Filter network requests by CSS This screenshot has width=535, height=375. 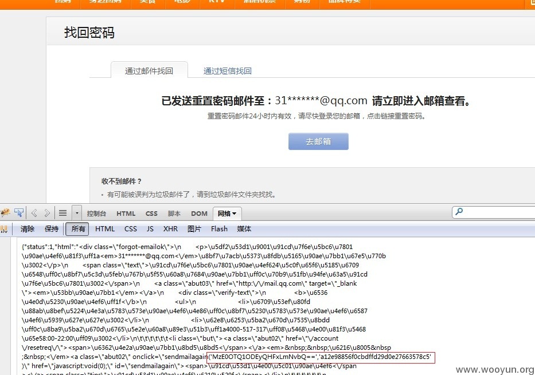pos(130,229)
